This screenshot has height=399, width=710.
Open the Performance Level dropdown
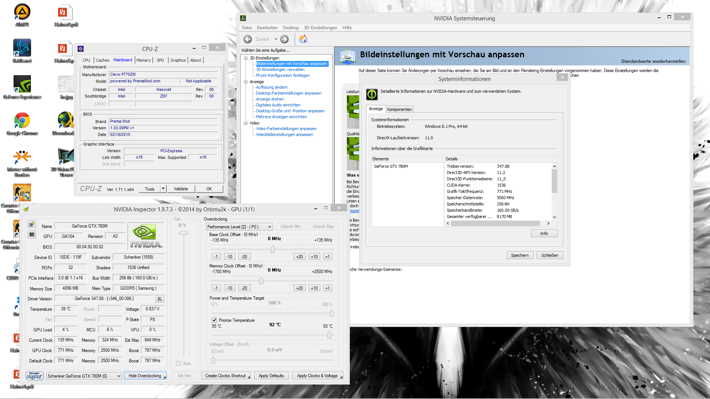239,227
